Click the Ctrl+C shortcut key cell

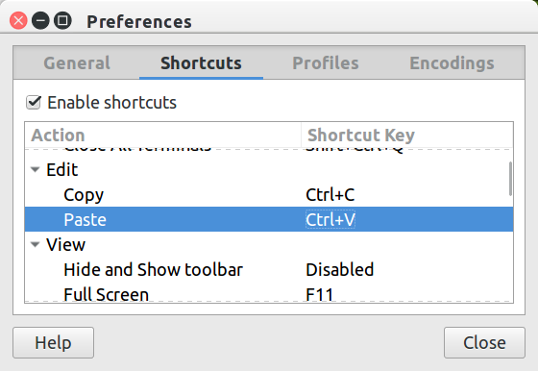pyautogui.click(x=330, y=195)
